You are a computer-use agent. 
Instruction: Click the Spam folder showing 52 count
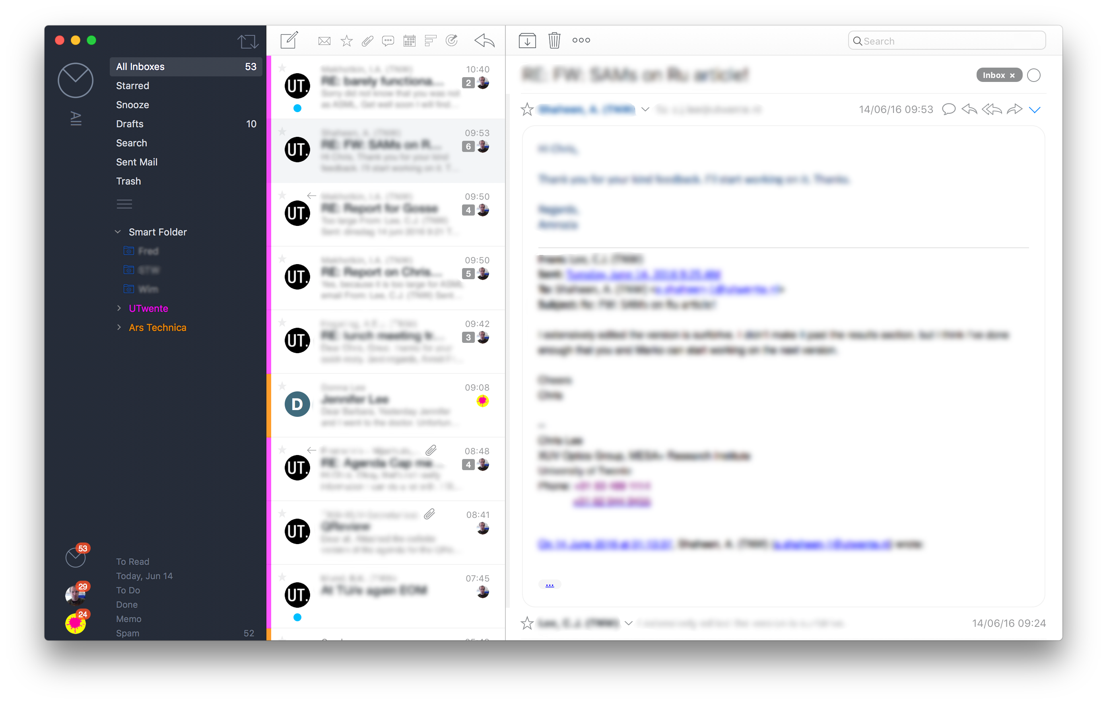pyautogui.click(x=126, y=633)
